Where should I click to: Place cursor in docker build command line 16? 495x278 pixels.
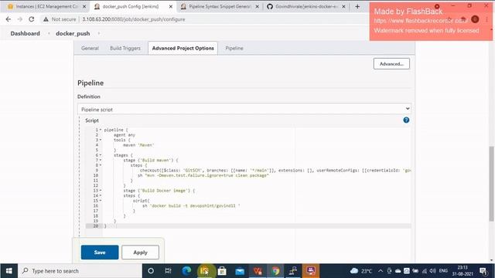tap(191, 205)
